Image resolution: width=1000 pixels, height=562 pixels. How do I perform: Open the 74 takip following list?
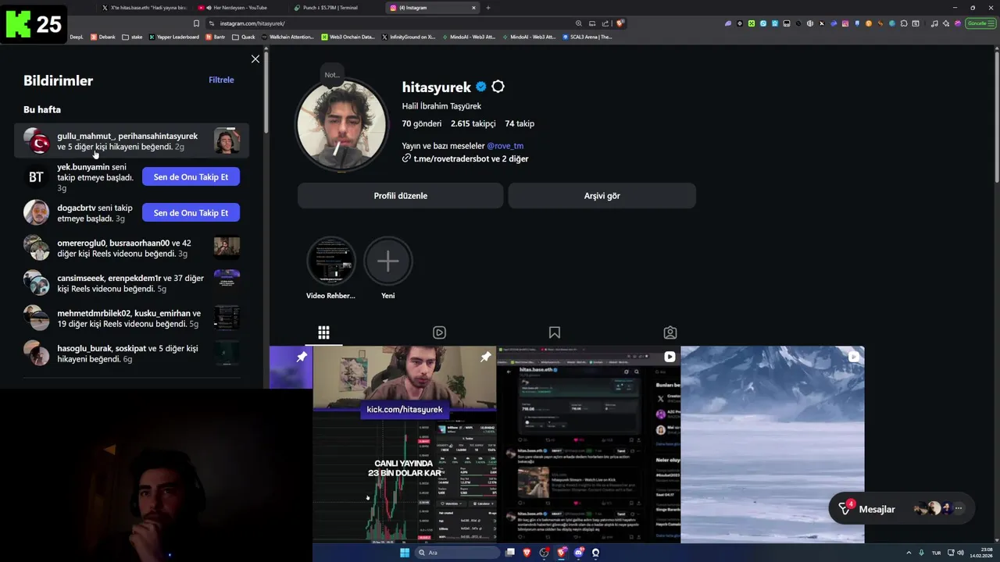[x=520, y=123]
